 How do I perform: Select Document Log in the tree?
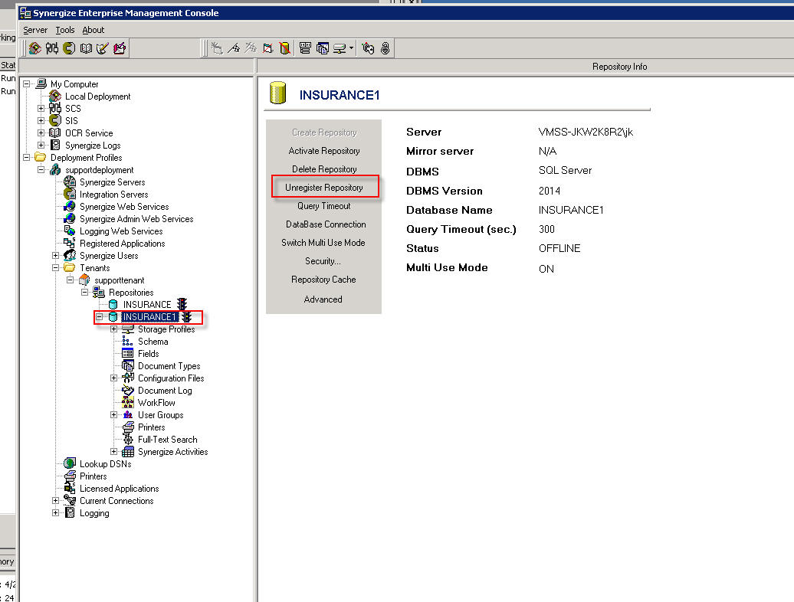coord(165,391)
